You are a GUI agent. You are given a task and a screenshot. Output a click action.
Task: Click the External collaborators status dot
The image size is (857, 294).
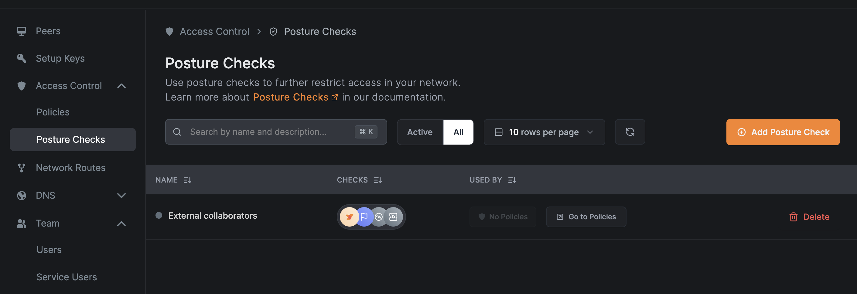coord(159,216)
